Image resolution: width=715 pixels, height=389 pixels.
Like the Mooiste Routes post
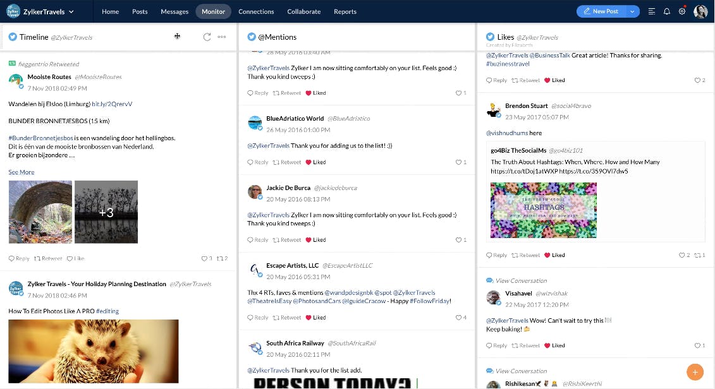pos(76,259)
